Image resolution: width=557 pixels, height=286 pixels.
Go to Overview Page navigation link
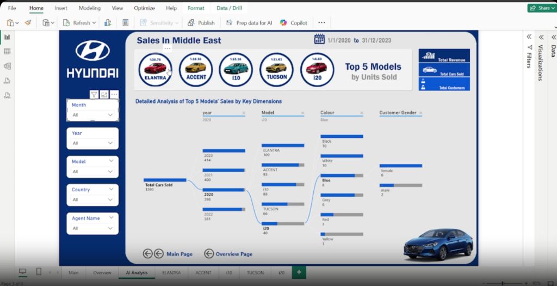[x=233, y=254]
